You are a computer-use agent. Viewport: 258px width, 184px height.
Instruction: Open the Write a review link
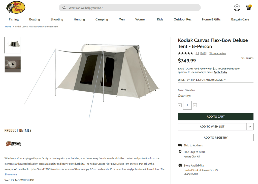coord(217,53)
